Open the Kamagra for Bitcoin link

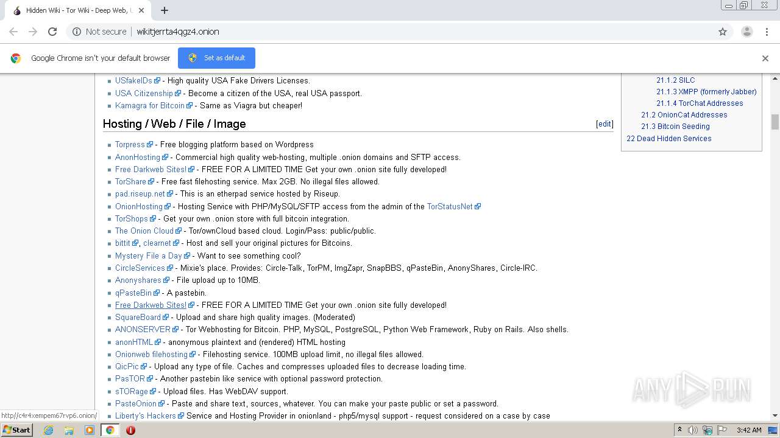[x=150, y=105]
